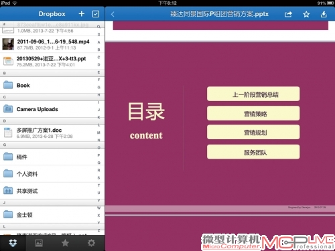335x251 pixels.
Task: Jump to index letter G
Action: [98, 87]
